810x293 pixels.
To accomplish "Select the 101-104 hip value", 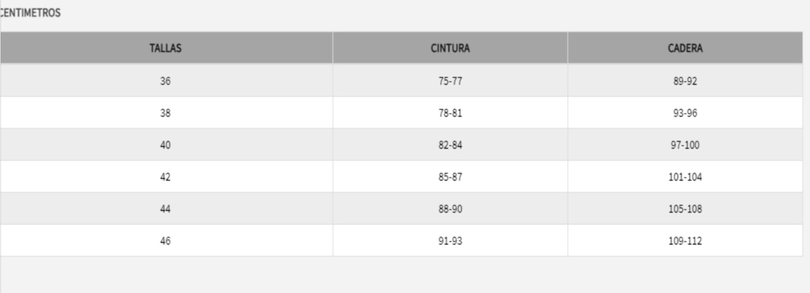I will [685, 177].
